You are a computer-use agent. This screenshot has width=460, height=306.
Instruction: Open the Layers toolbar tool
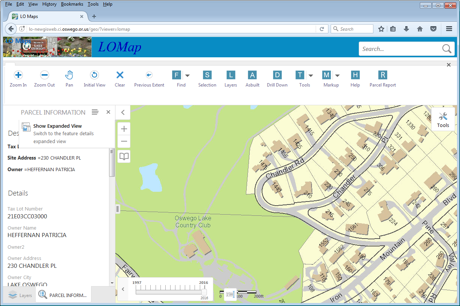click(x=231, y=79)
